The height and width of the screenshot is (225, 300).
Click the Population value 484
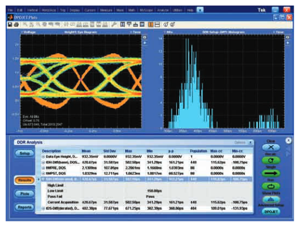193,209
